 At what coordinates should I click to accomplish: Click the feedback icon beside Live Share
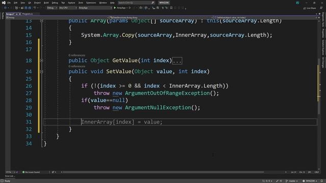point(321,8)
